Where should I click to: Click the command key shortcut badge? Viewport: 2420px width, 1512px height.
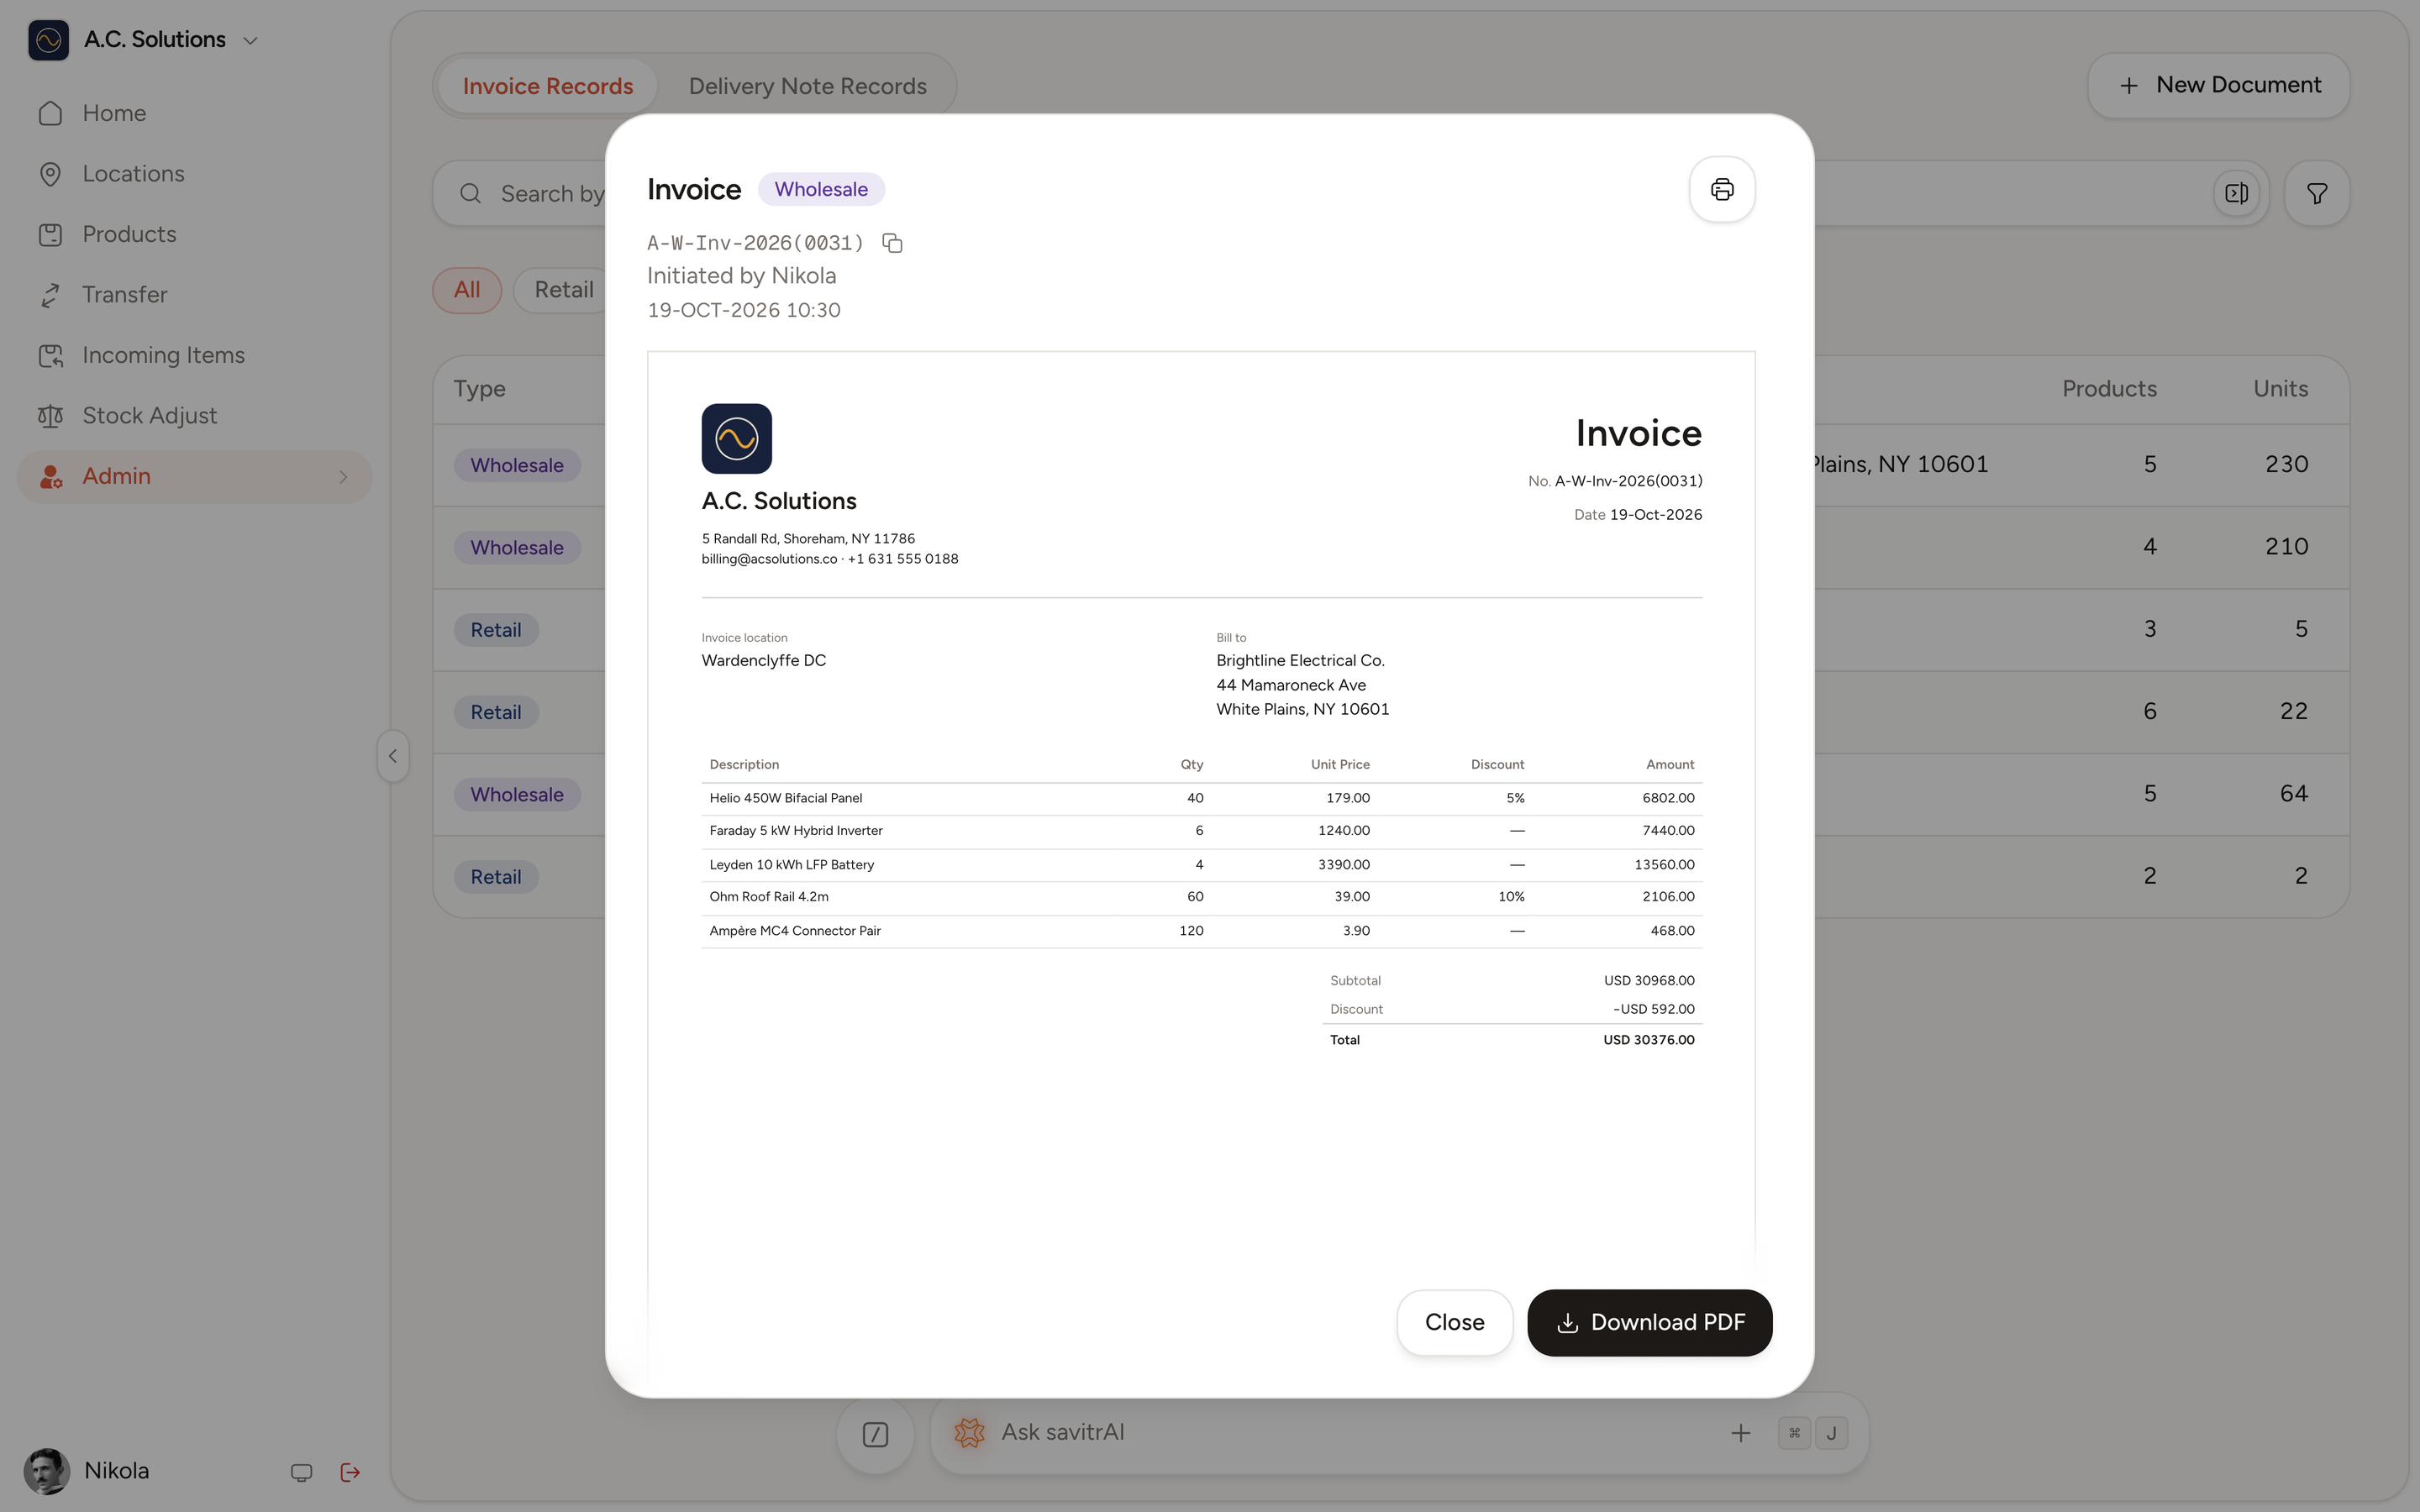[1794, 1433]
